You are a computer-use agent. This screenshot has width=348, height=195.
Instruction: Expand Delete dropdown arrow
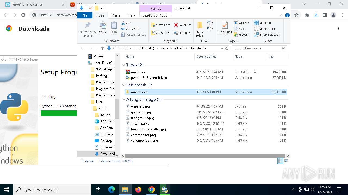(190, 25)
